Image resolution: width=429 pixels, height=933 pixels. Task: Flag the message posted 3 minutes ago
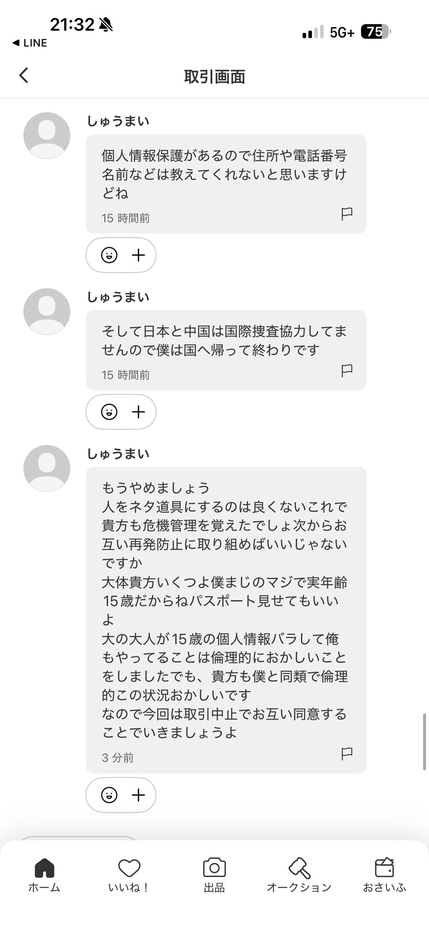(x=347, y=754)
